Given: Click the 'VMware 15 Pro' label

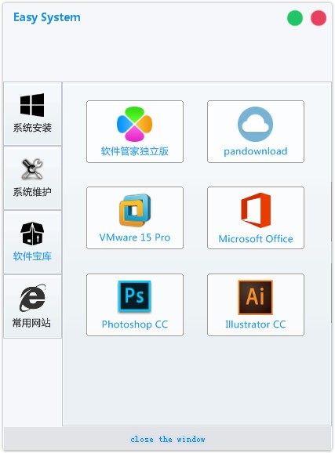Looking at the screenshot, I should pyautogui.click(x=134, y=237).
